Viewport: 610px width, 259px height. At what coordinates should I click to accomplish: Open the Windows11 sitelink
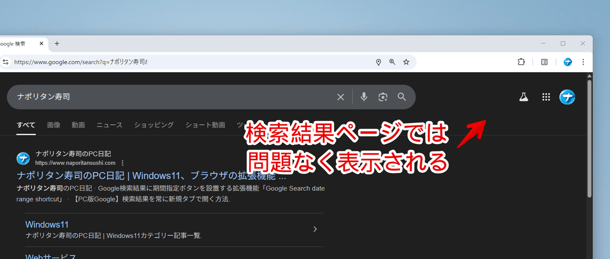[x=47, y=224]
